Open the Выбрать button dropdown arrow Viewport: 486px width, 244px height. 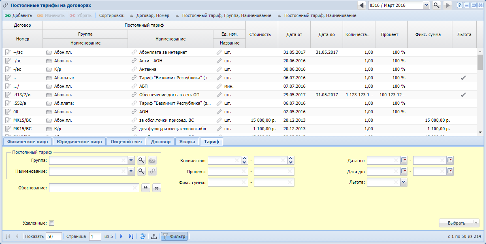[x=476, y=223]
